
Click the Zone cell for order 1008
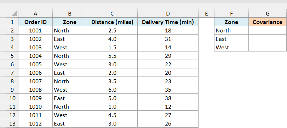[70, 90]
